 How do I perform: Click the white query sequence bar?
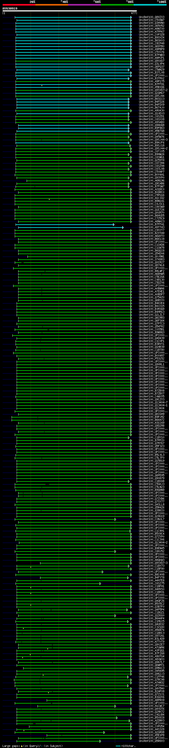coord(70,11)
